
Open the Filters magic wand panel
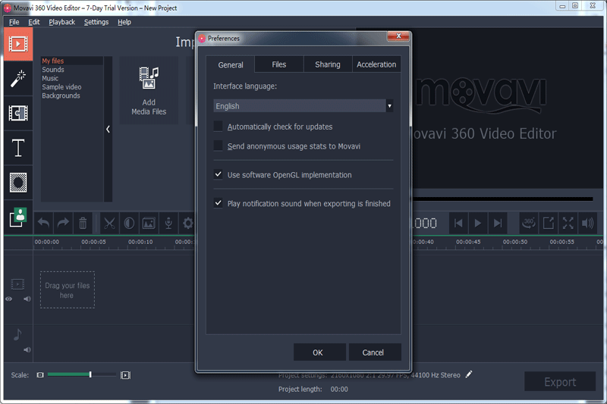(x=18, y=79)
